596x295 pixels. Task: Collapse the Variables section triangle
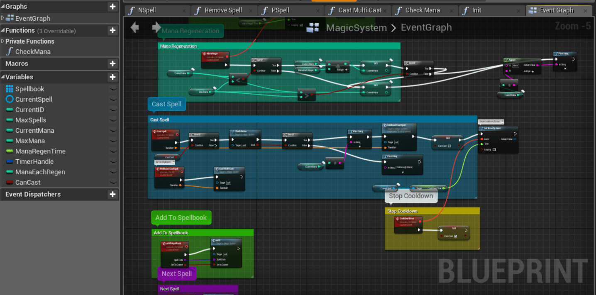pyautogui.click(x=2, y=77)
